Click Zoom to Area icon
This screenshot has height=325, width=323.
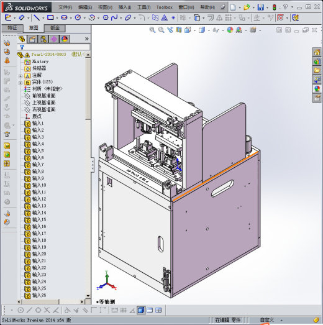coord(161,30)
